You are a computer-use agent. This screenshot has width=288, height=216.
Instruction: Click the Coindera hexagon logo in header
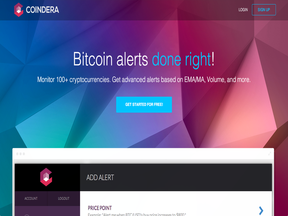[x=19, y=10]
